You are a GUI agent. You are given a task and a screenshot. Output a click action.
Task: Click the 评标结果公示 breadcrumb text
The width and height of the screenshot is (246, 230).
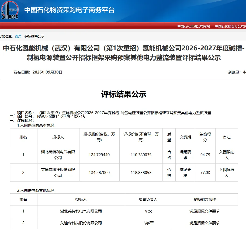click(x=34, y=36)
